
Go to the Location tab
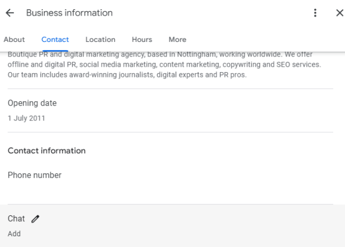pyautogui.click(x=100, y=39)
